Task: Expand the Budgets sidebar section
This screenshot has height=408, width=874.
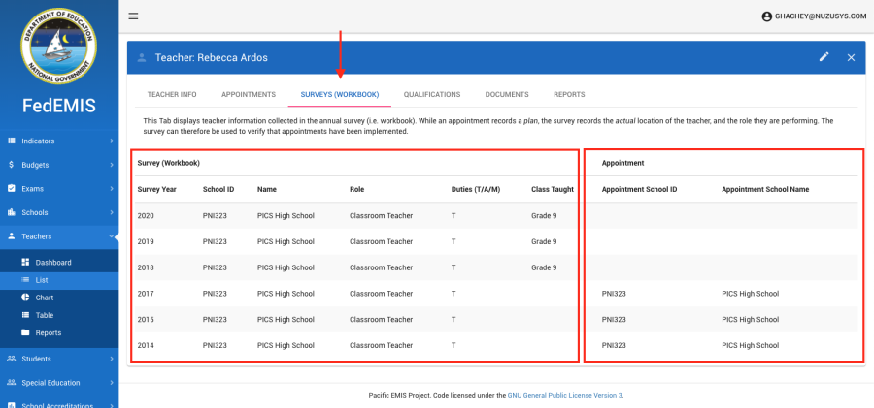Action: [58, 165]
